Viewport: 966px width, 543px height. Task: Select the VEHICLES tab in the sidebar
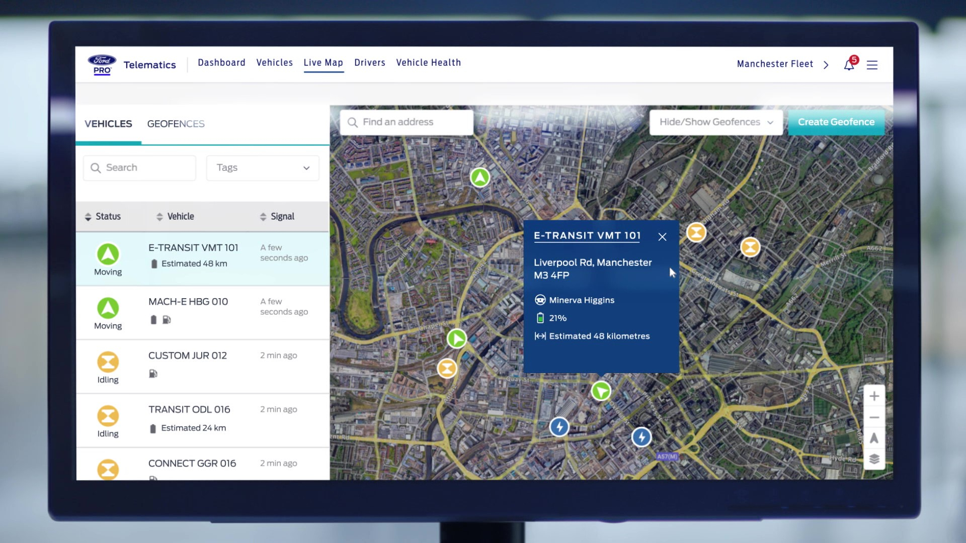tap(108, 124)
